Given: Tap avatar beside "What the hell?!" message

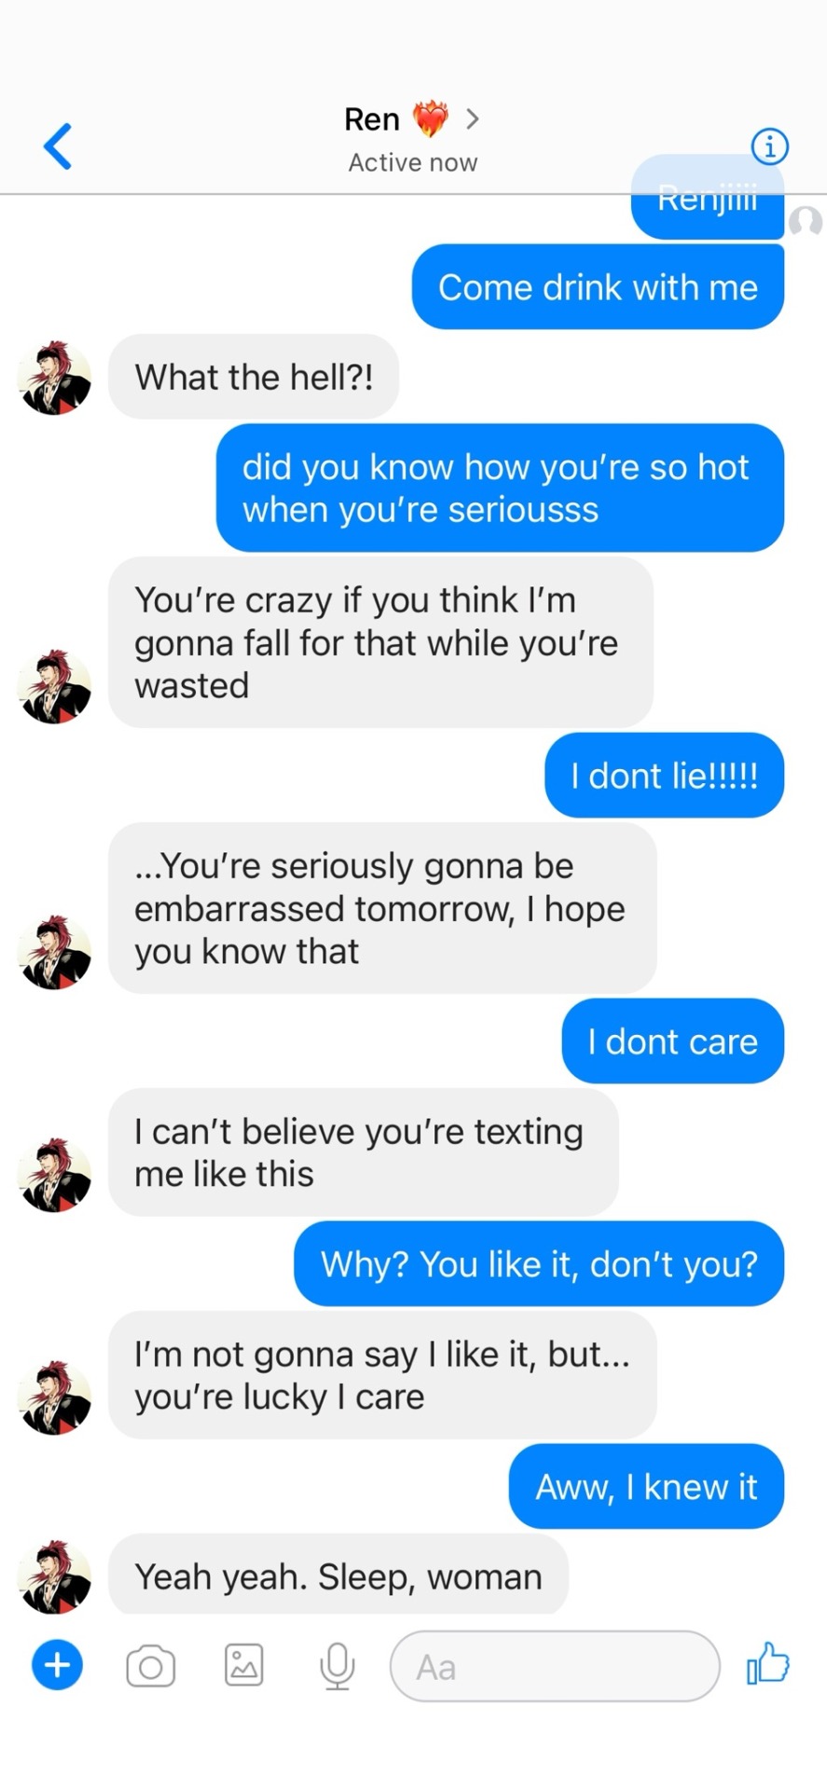Looking at the screenshot, I should (55, 378).
